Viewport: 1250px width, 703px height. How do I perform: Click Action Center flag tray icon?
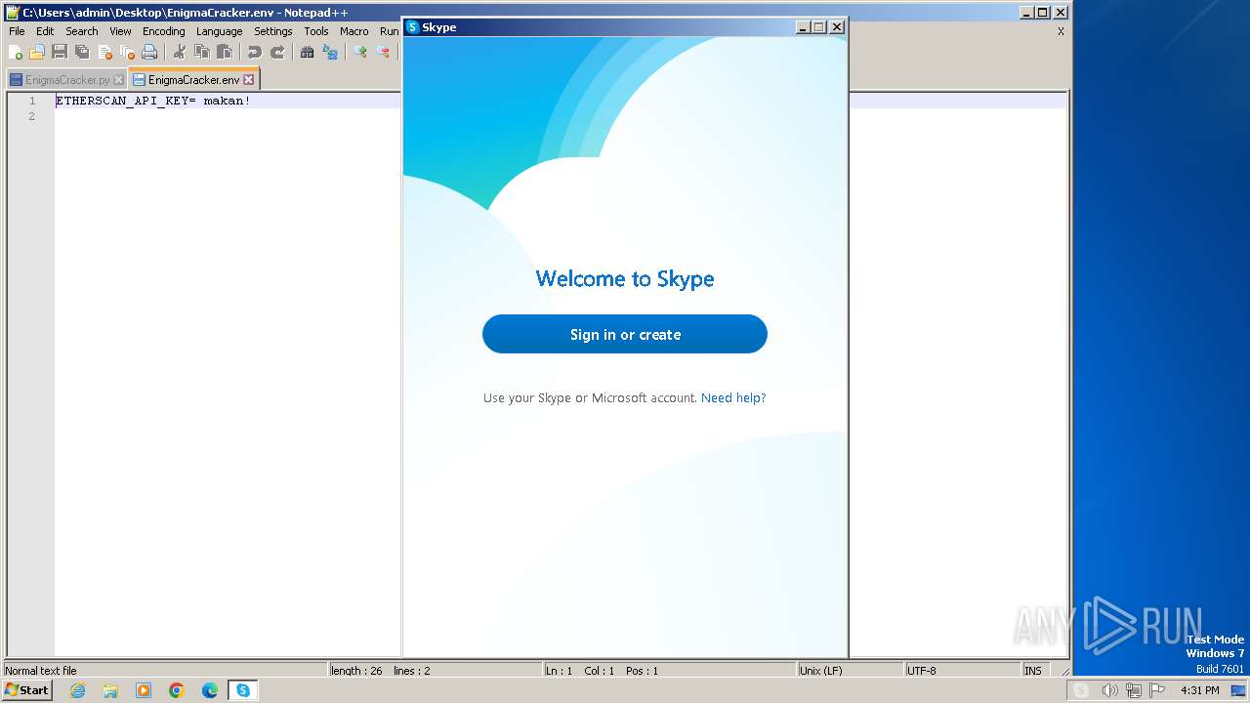click(1159, 690)
